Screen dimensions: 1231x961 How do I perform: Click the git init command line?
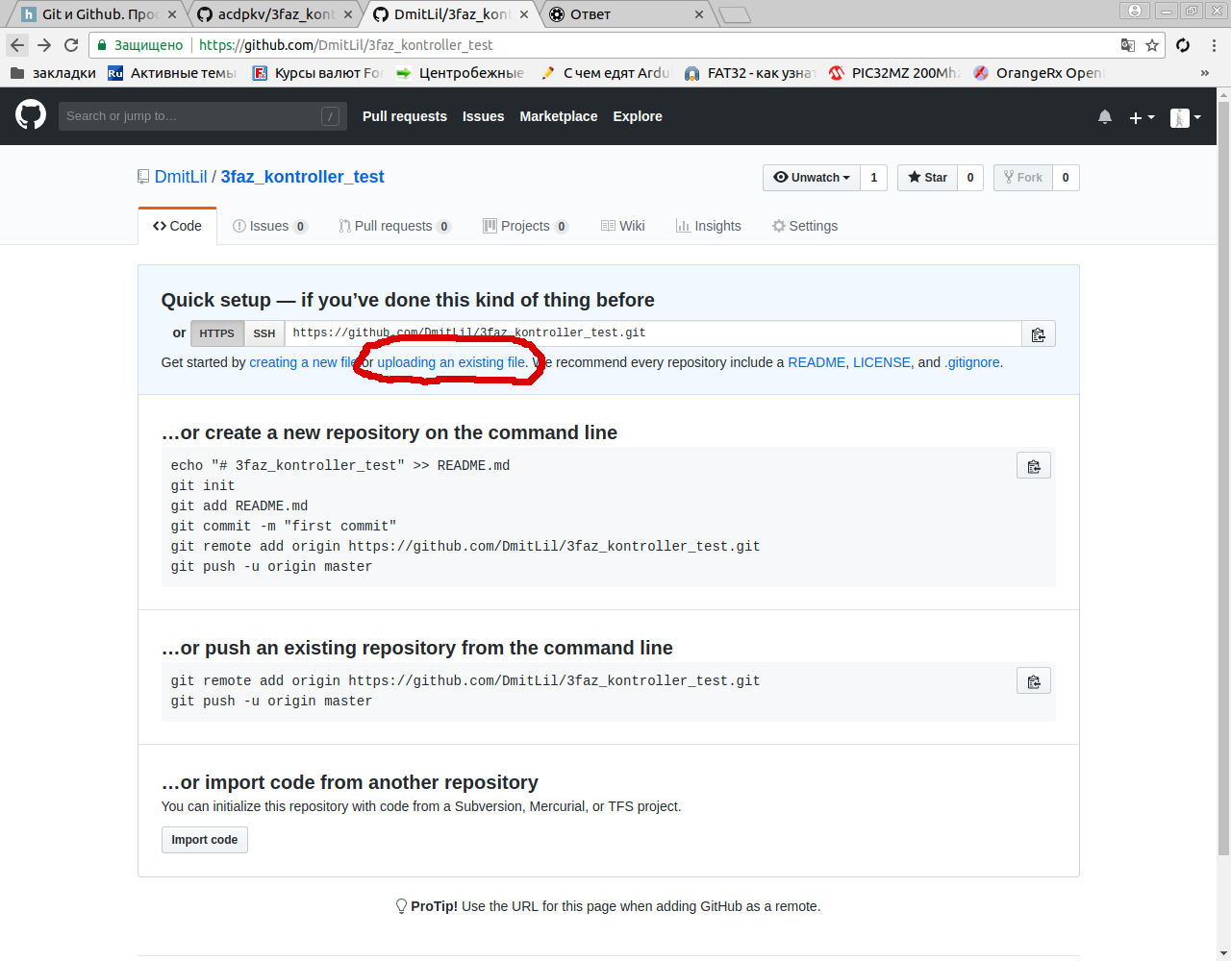tap(203, 486)
